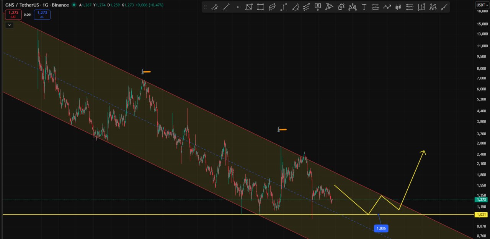The height and width of the screenshot is (239, 490).
Task: Select the I-beam measure tool
Action: coord(284,7)
